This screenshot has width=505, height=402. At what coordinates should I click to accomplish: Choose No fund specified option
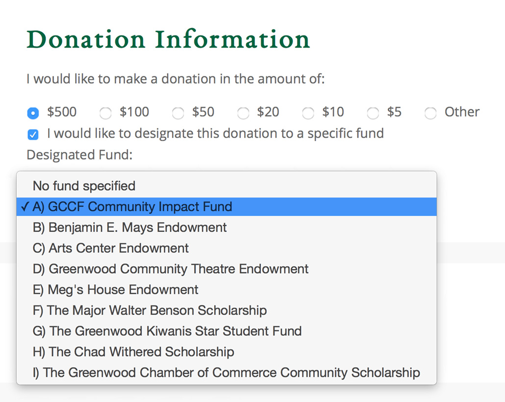(227, 186)
